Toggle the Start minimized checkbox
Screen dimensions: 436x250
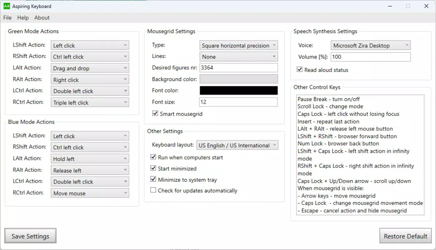pyautogui.click(x=153, y=168)
